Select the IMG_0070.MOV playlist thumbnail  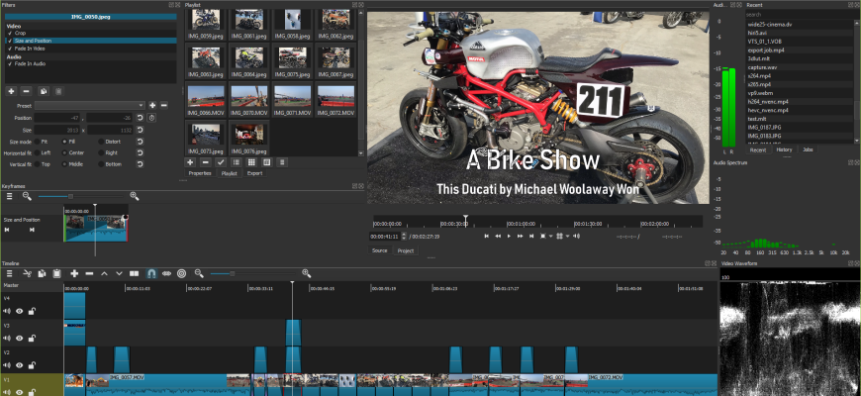[248, 99]
